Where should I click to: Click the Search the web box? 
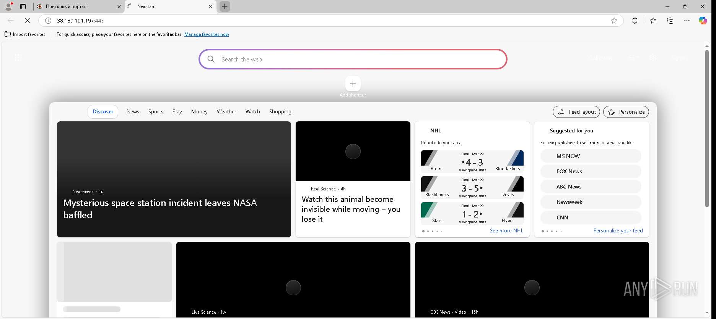pos(353,59)
